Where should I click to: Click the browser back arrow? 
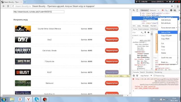[4, 6]
